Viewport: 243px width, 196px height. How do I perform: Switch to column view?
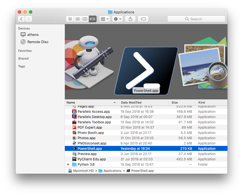(85, 19)
